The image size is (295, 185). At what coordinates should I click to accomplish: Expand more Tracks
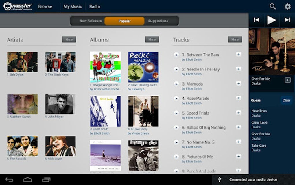pyautogui.click(x=235, y=39)
